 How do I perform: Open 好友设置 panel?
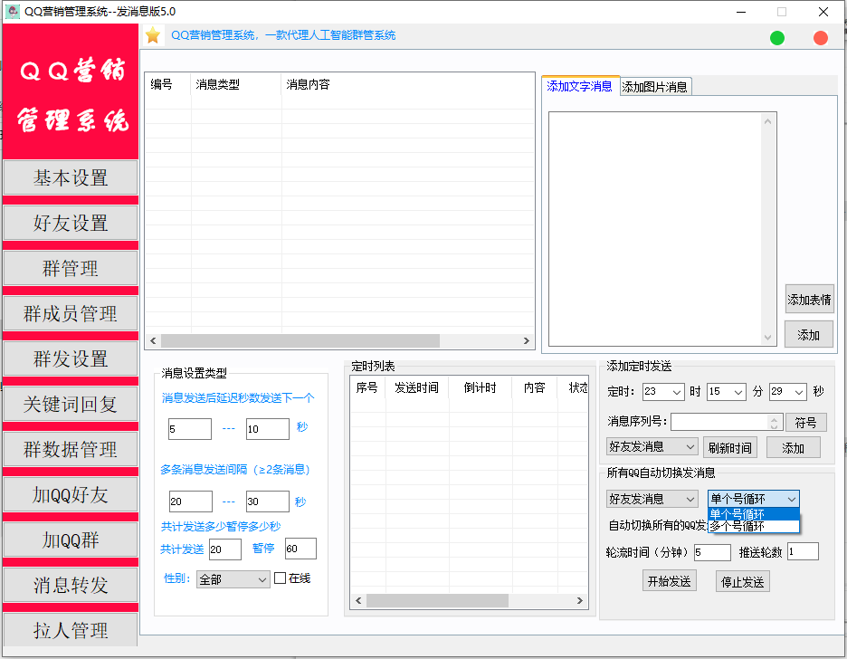pos(71,223)
